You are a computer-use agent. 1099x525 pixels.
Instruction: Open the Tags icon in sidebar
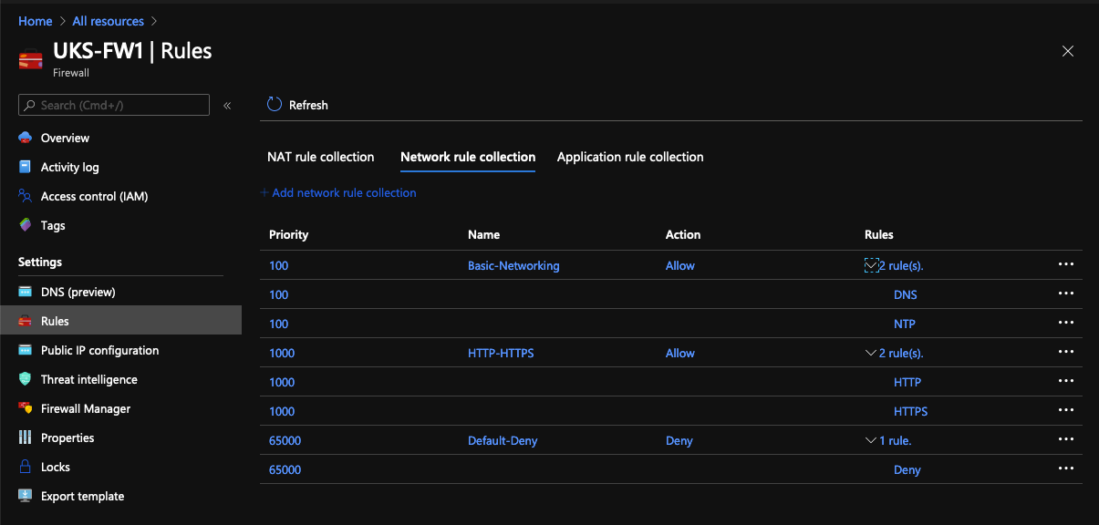coord(26,225)
